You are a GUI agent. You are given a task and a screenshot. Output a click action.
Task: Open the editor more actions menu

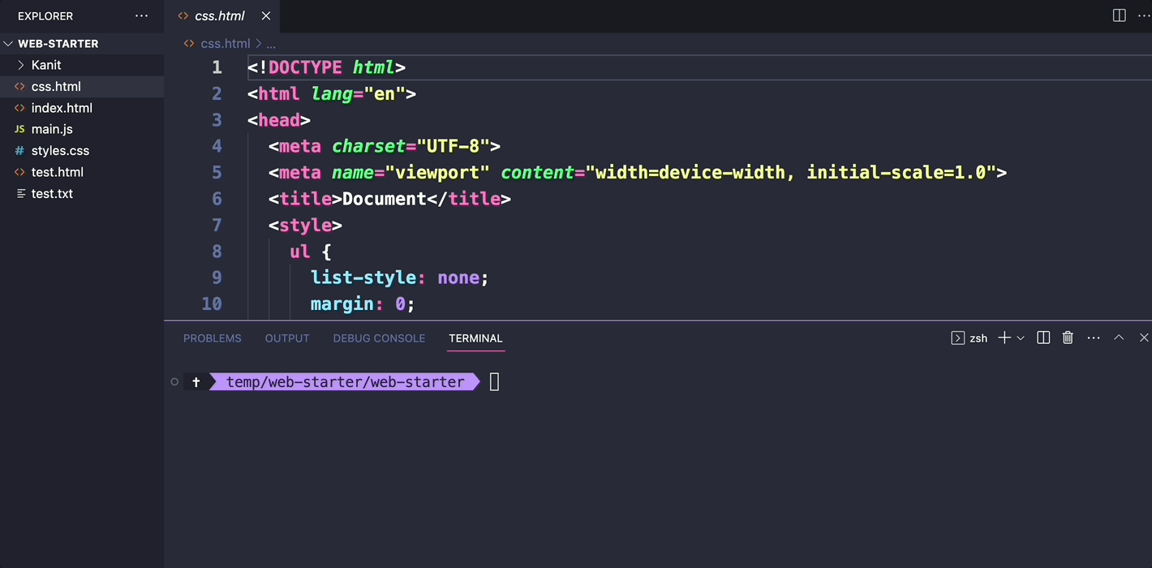(x=1143, y=15)
